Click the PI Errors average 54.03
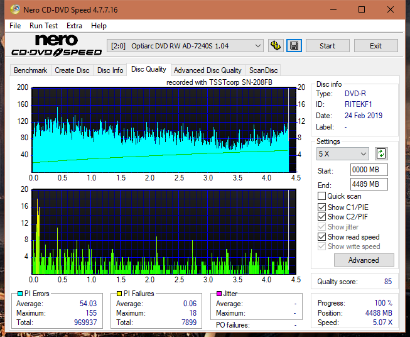 [88, 304]
